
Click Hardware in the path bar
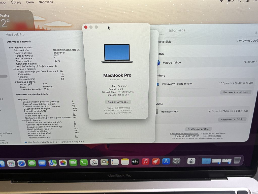point(65,142)
